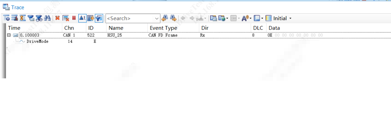The width and height of the screenshot is (391, 116).
Task: Clear trace with red X icon
Action: (x=57, y=18)
